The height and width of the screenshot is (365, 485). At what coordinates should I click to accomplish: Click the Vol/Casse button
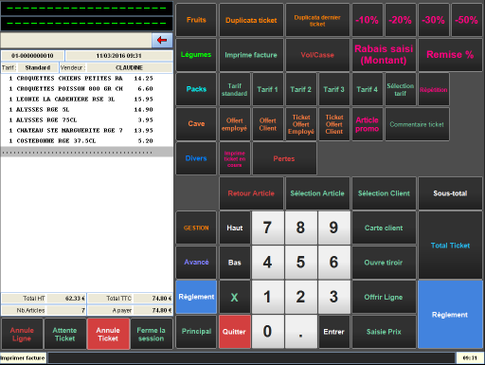point(317,55)
